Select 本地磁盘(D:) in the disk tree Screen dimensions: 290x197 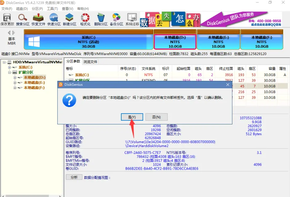tap(34, 77)
